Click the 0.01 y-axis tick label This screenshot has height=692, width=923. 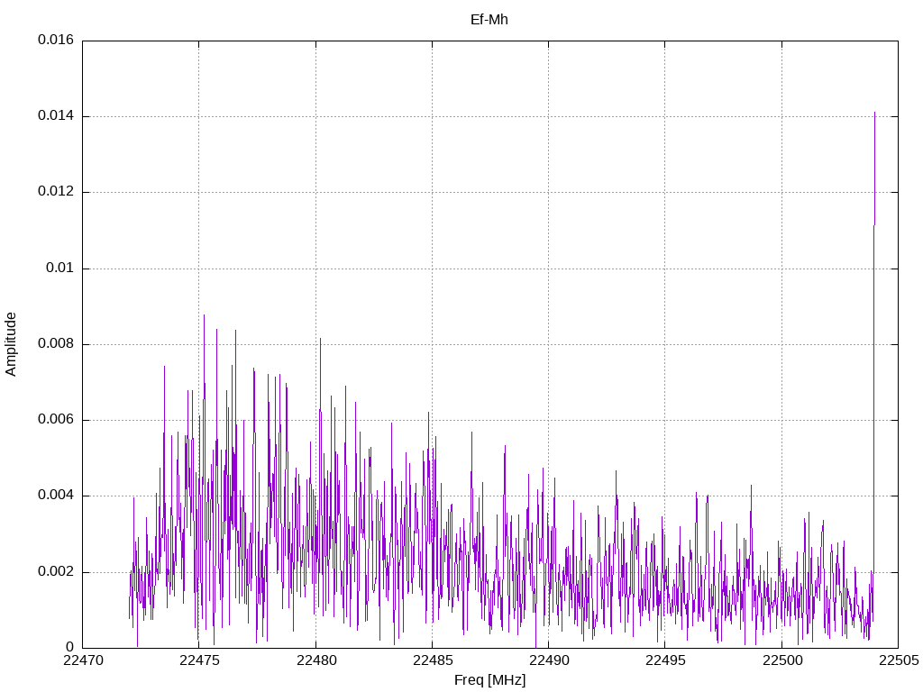click(x=59, y=269)
